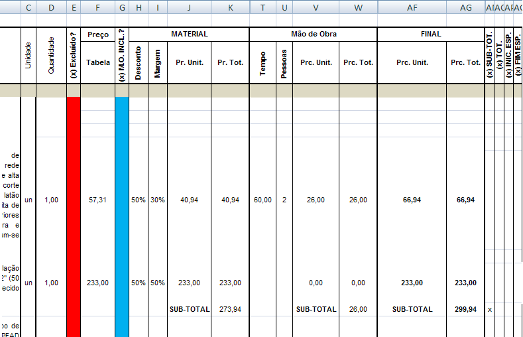Select column F header

pyautogui.click(x=97, y=7)
